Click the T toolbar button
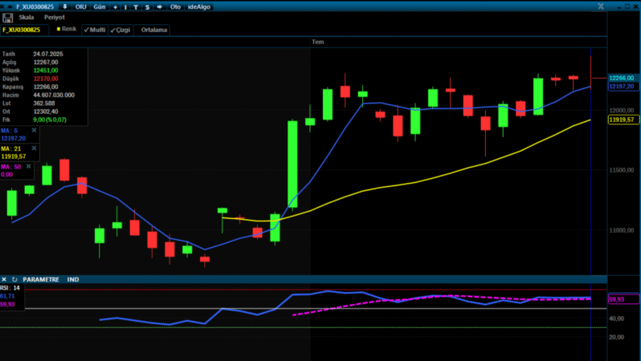The image size is (641, 361). [136, 7]
